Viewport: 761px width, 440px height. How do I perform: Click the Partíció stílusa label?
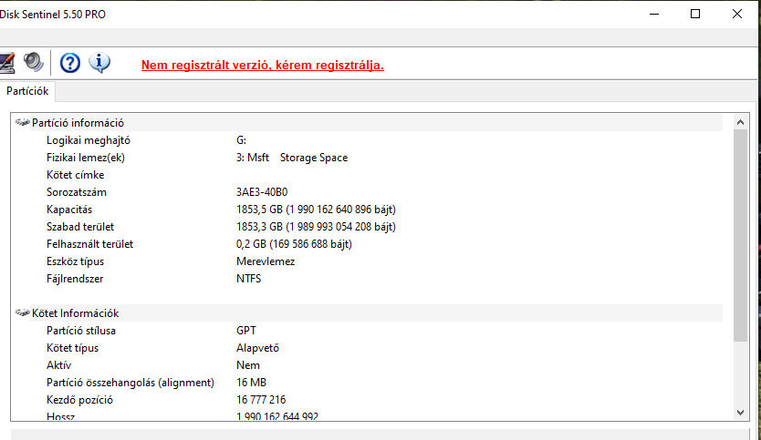click(81, 331)
